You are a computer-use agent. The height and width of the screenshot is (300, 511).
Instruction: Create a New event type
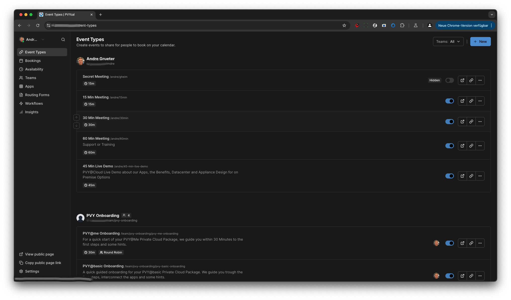point(480,42)
